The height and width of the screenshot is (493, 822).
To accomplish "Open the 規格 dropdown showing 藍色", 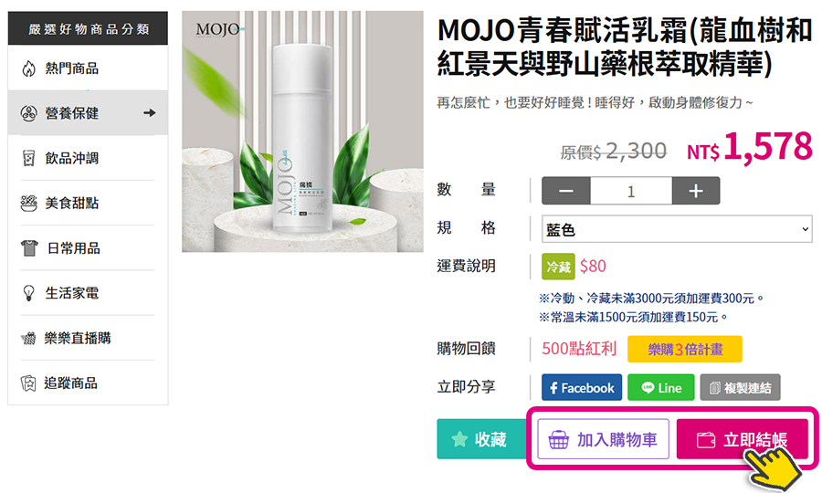I will click(x=677, y=229).
